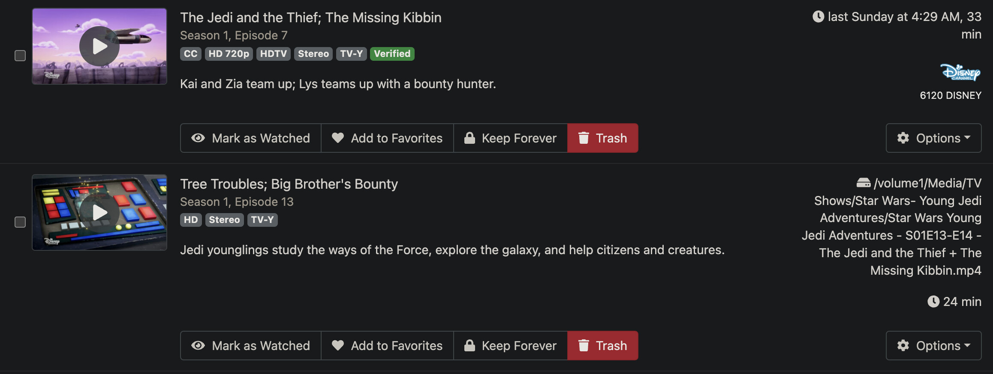Add Jedi and the Thief to favorites
This screenshot has width=993, height=374.
(x=387, y=138)
